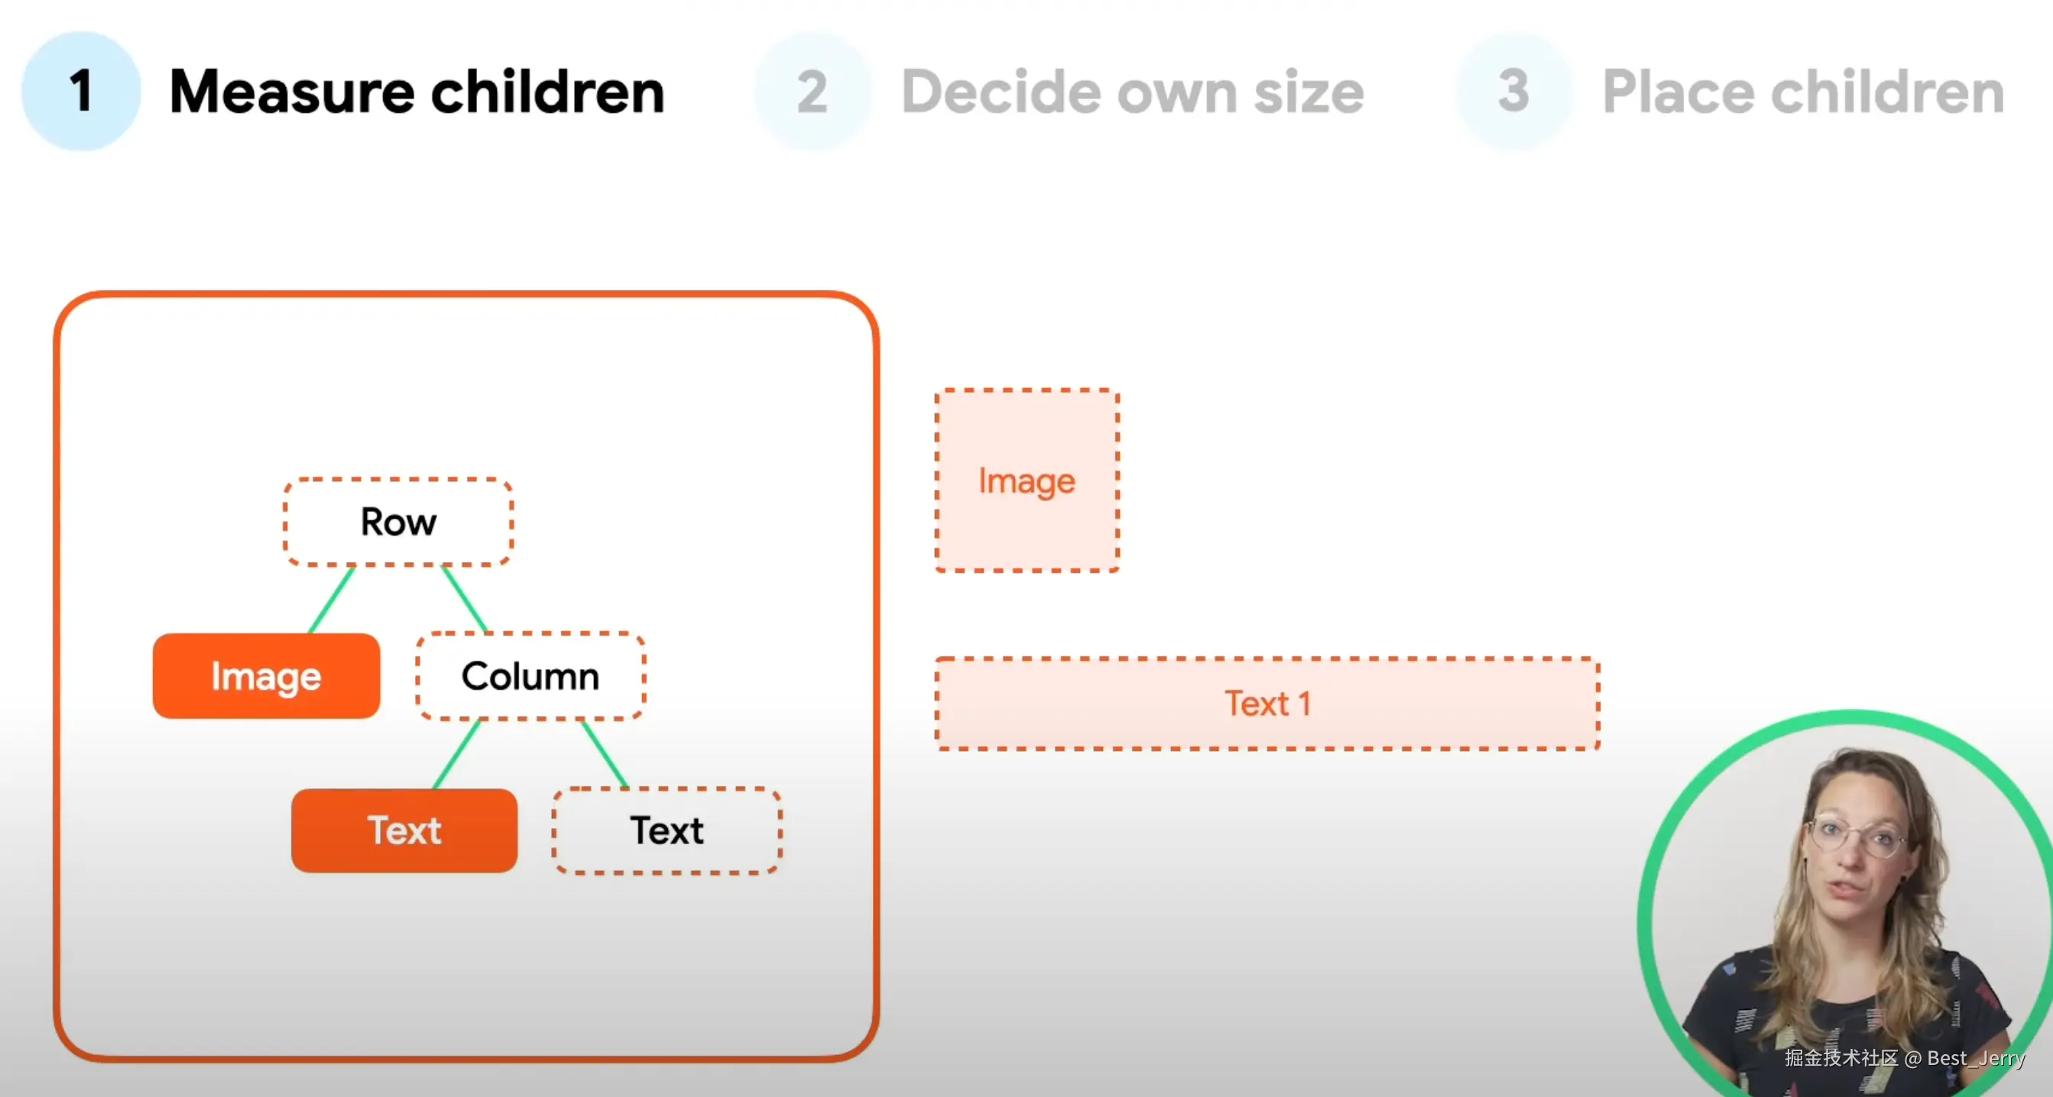
Task: Click the dashed Text 1 box
Action: (x=1267, y=704)
